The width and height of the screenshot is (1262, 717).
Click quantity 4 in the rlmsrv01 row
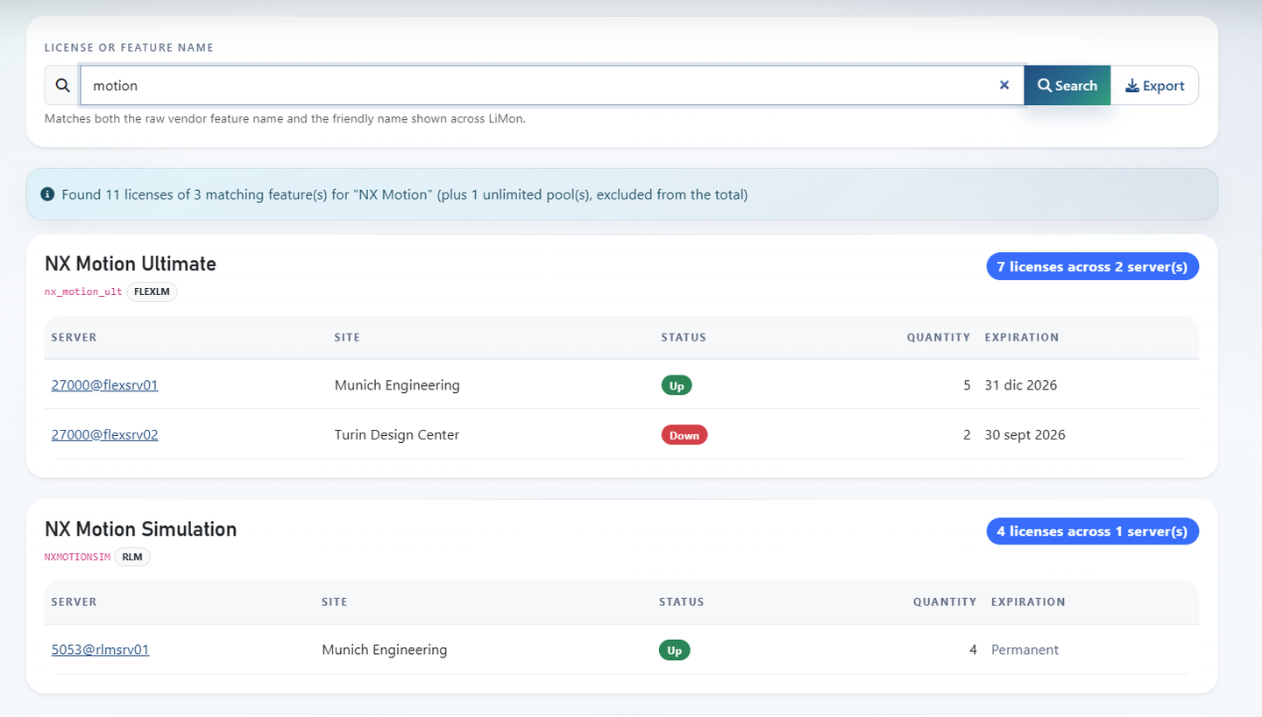973,650
